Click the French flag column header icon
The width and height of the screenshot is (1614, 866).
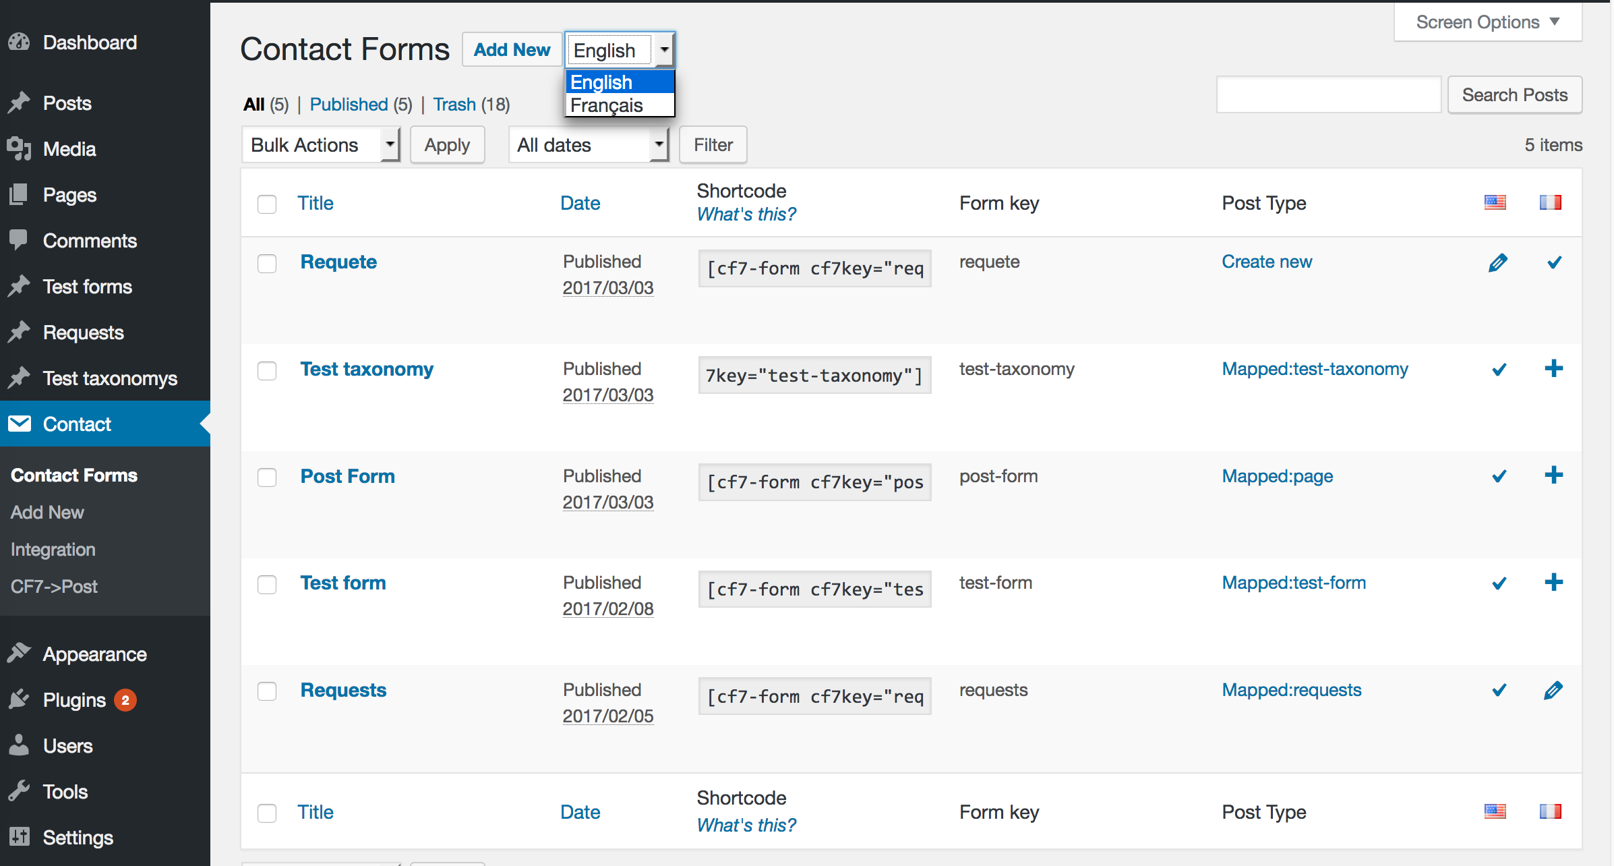1550,202
